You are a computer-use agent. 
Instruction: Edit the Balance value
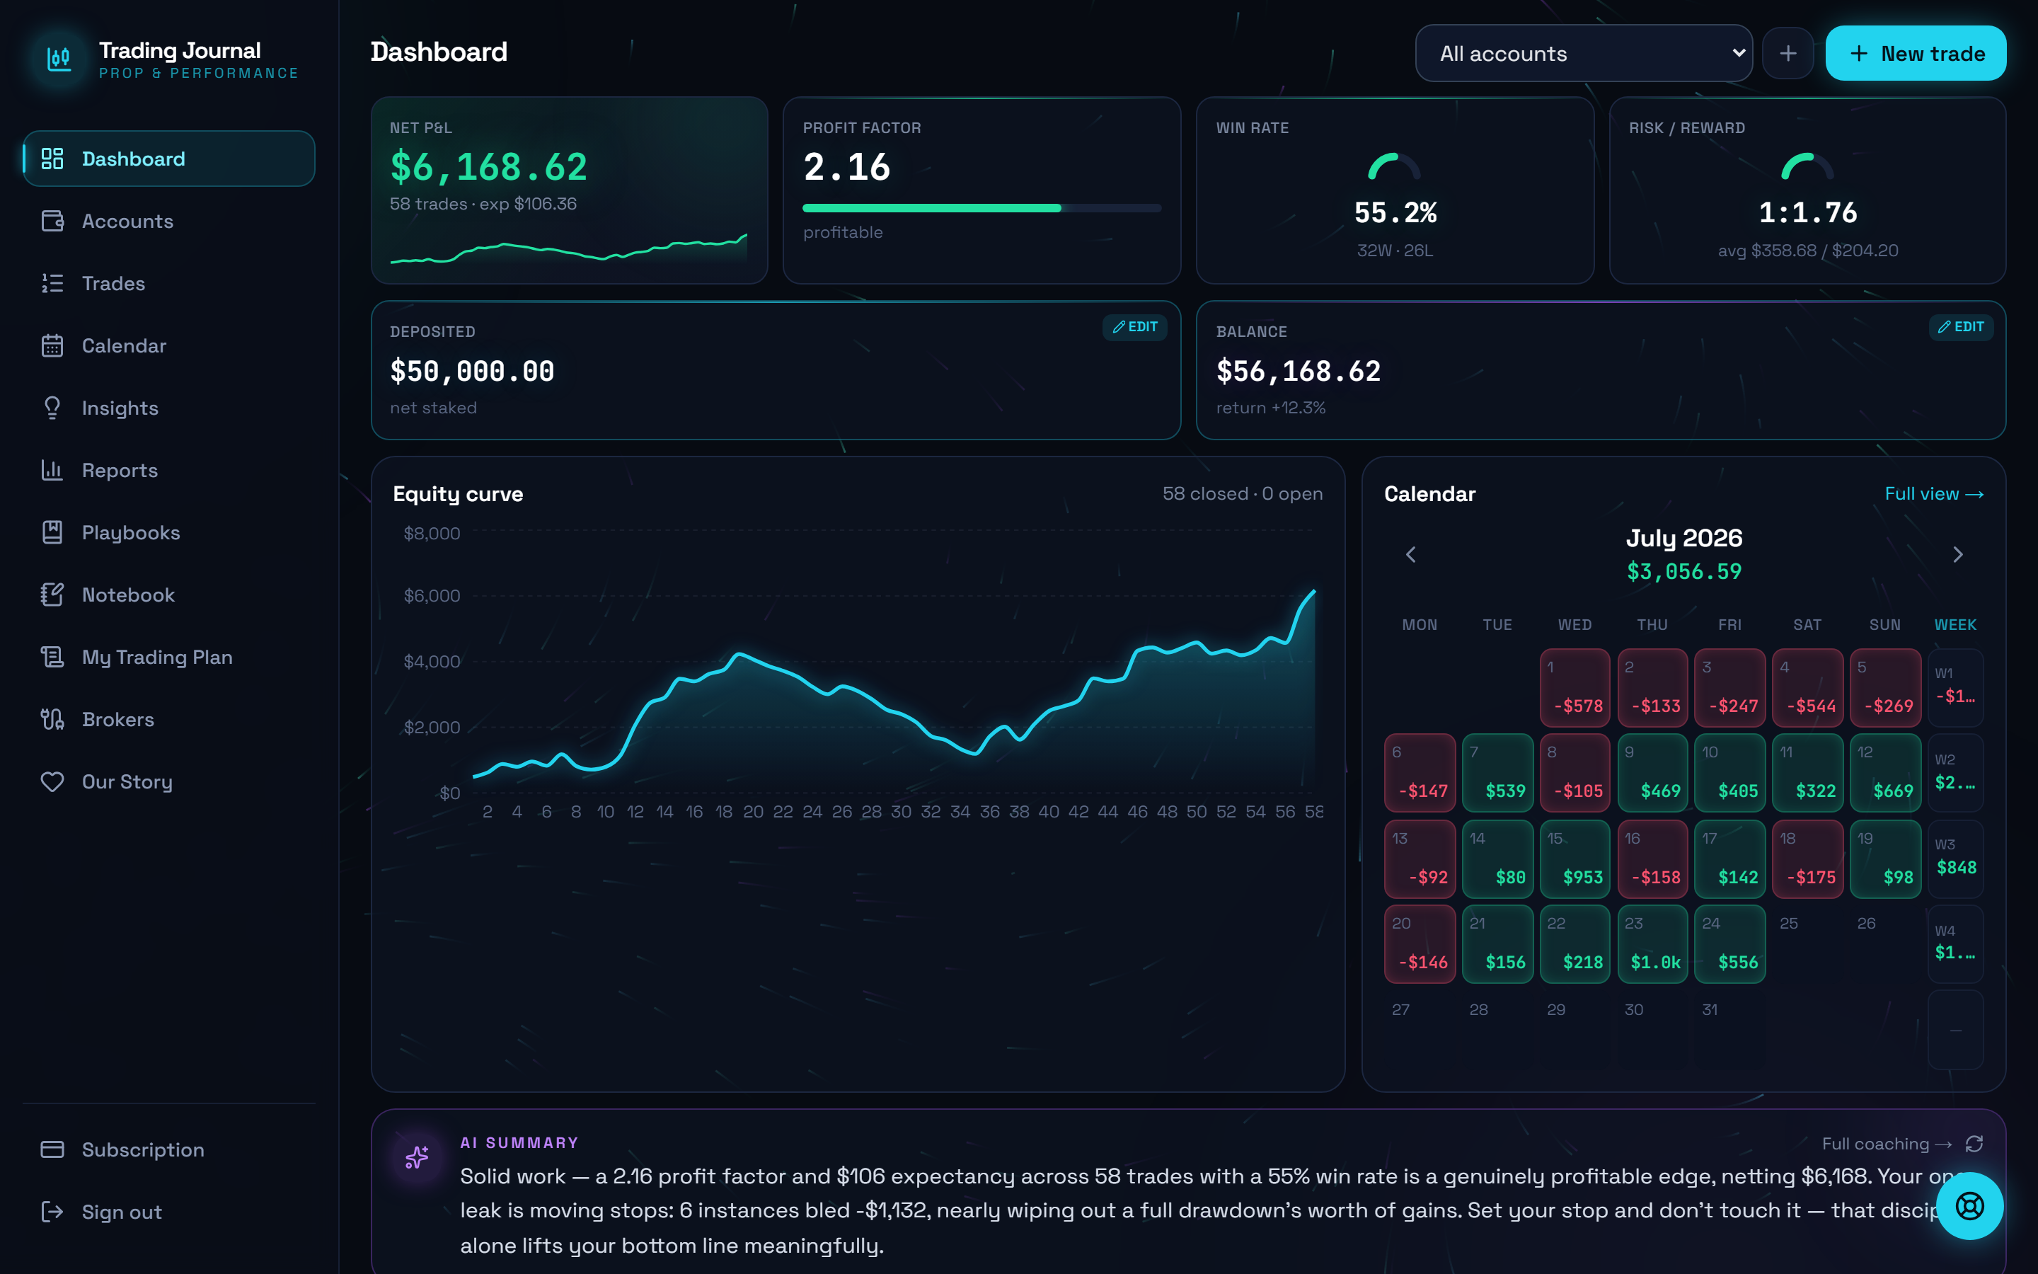click(x=1961, y=327)
